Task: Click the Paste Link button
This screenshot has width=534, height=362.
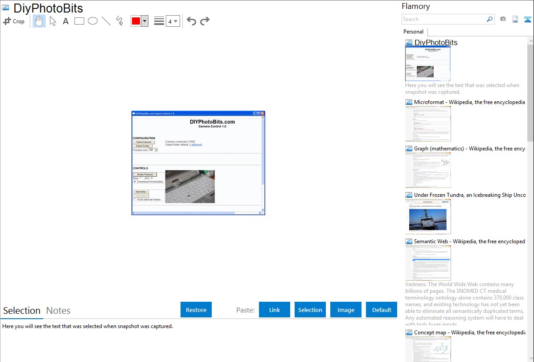Action: (275, 310)
